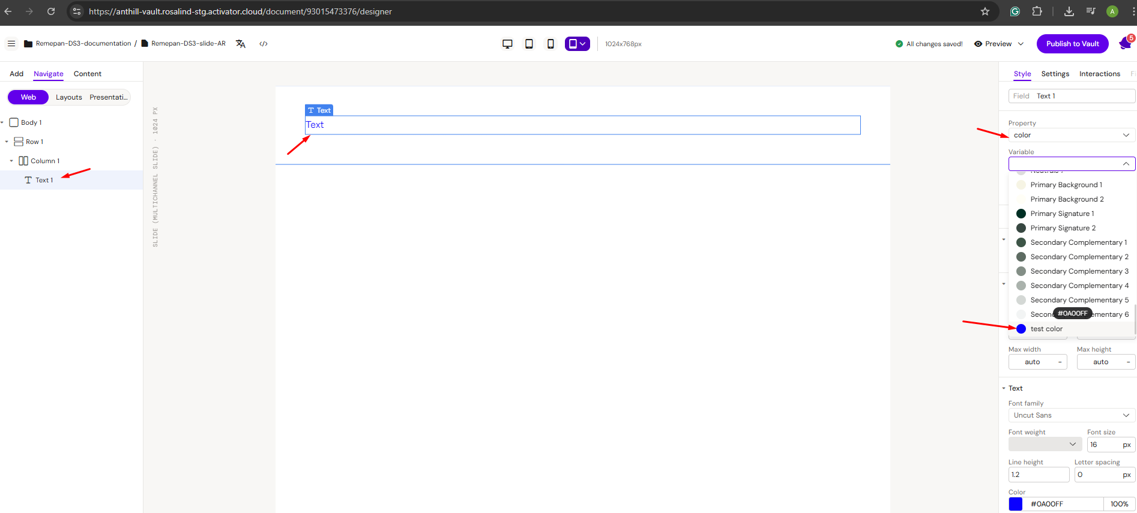This screenshot has width=1137, height=513.
Task: Click the hamburger menu icon
Action: click(11, 44)
